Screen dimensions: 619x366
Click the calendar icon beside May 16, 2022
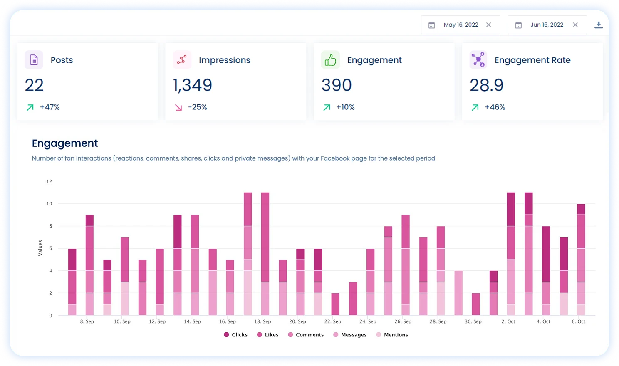click(x=431, y=25)
